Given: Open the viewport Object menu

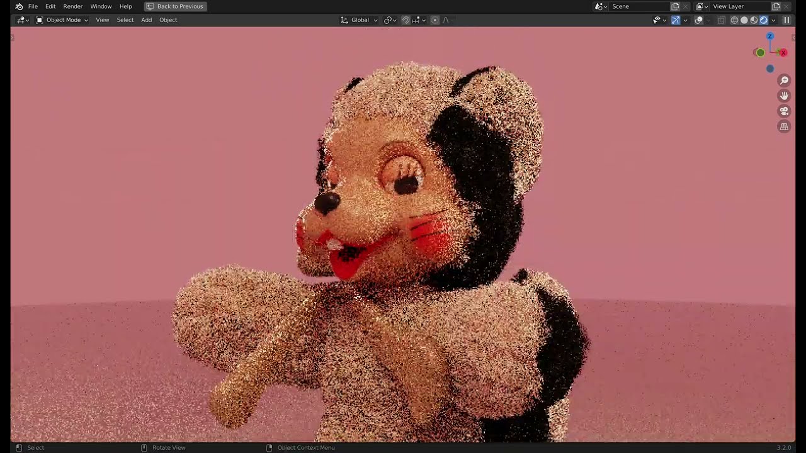Looking at the screenshot, I should [168, 20].
